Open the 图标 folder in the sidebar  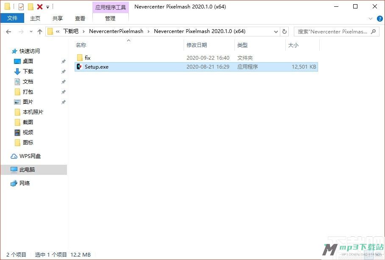click(x=28, y=143)
